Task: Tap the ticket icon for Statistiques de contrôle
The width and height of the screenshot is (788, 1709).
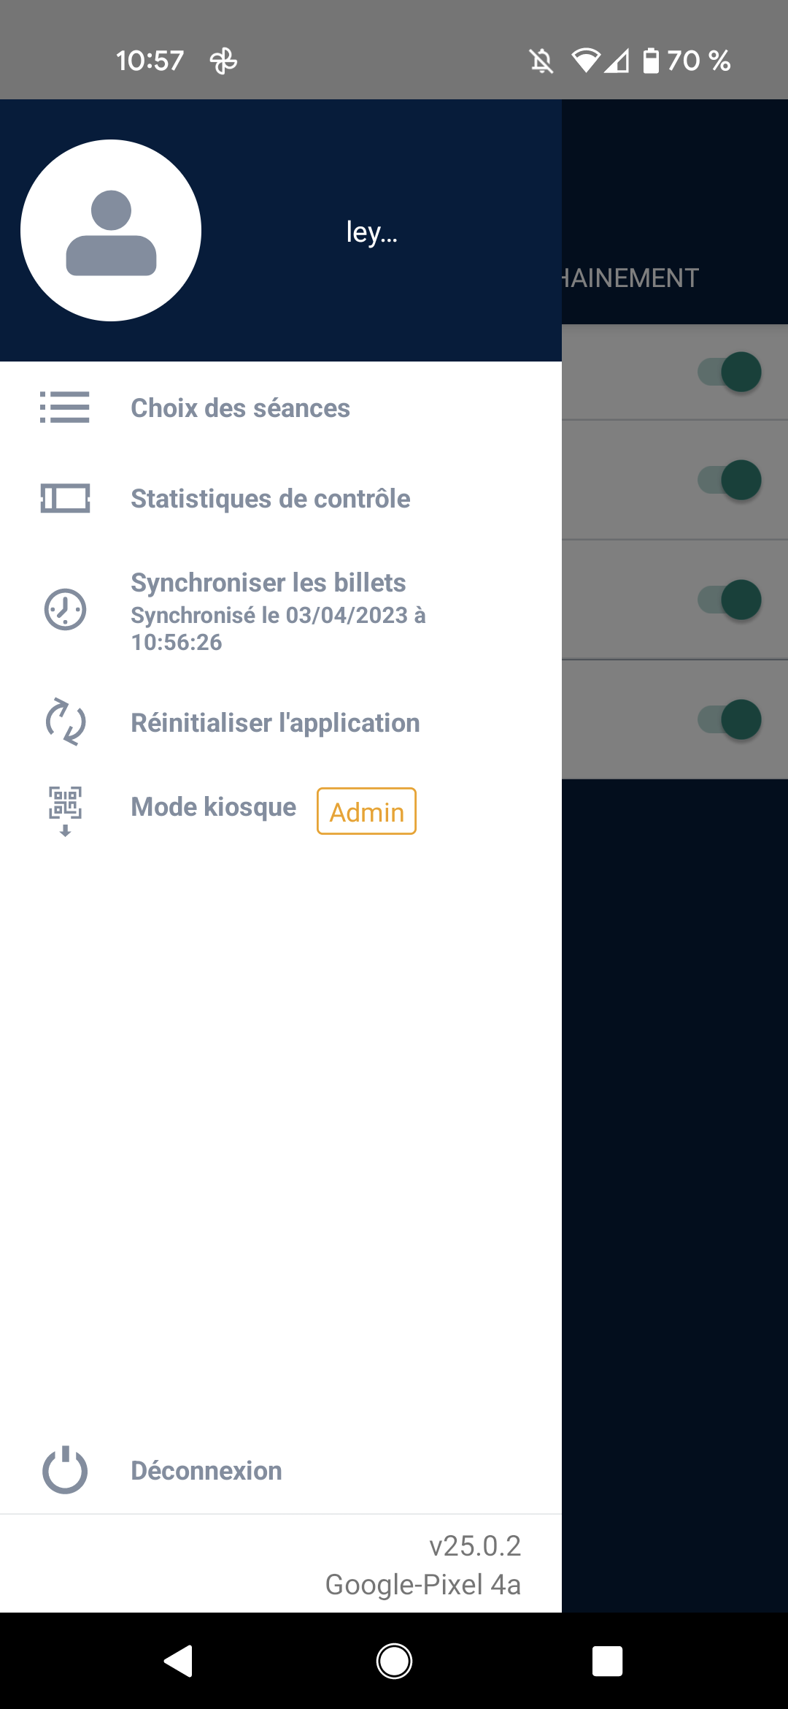Action: [65, 499]
